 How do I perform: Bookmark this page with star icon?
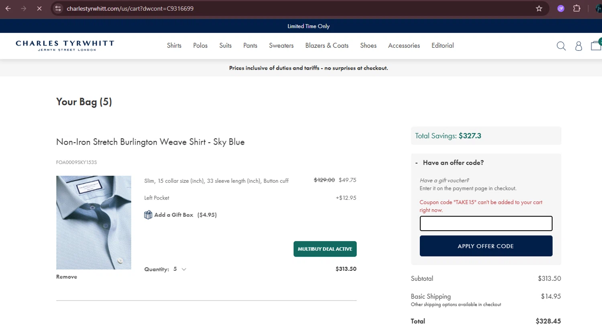pyautogui.click(x=539, y=8)
